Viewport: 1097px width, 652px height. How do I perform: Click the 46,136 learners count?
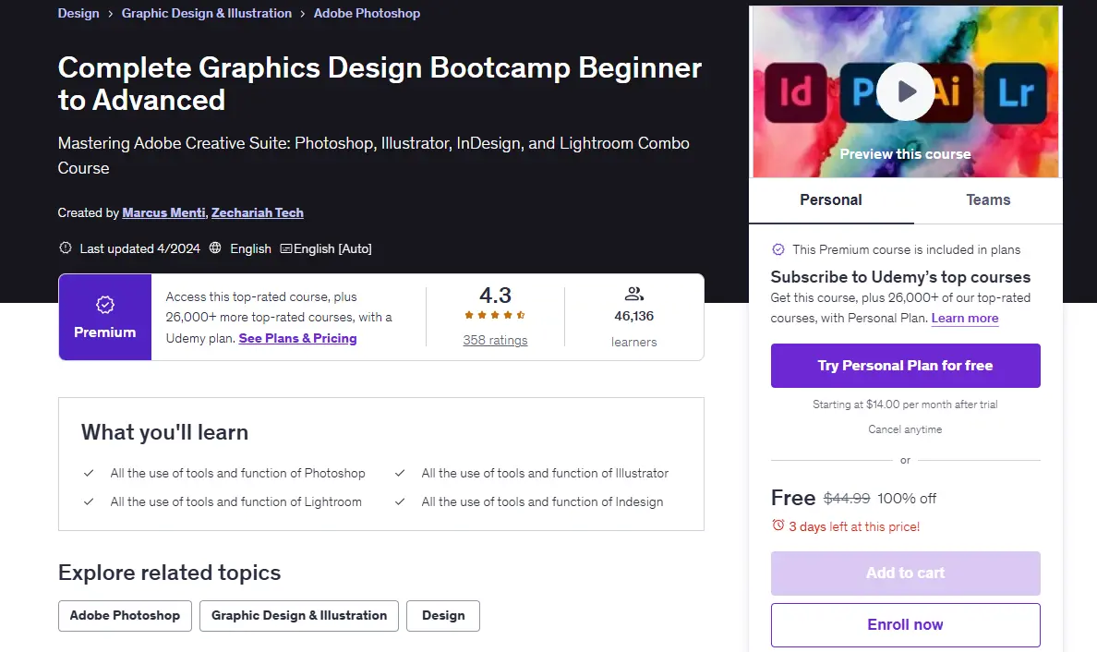(633, 316)
